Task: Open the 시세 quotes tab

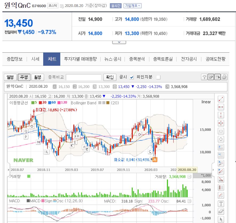Action: tap(35, 59)
